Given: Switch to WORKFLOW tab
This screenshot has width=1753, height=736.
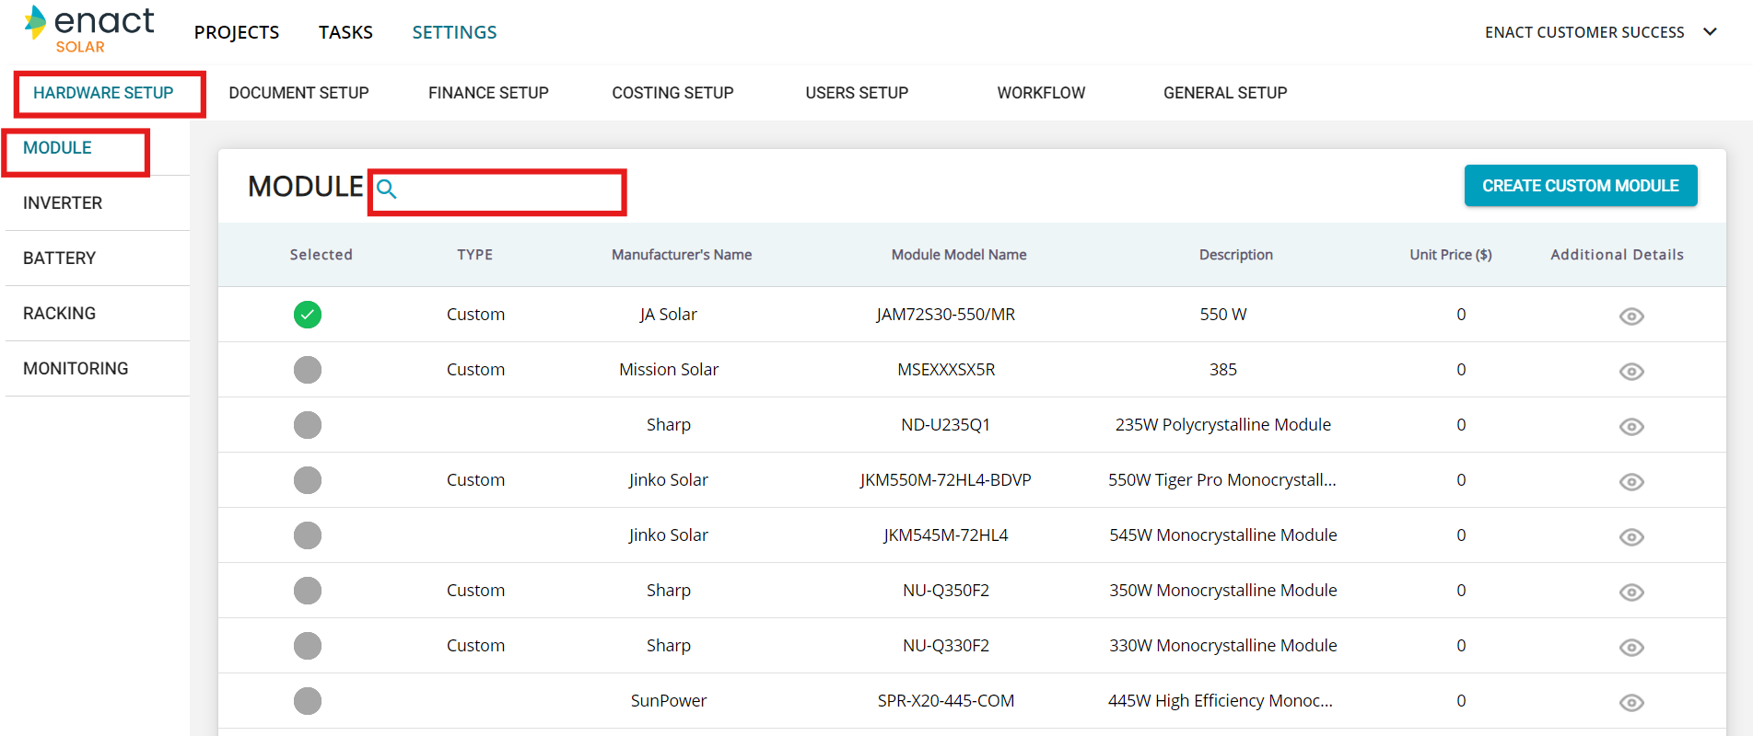Looking at the screenshot, I should 1041,93.
